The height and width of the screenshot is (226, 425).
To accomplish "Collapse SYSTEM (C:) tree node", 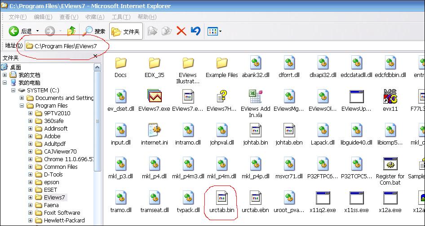I will [x=13, y=90].
